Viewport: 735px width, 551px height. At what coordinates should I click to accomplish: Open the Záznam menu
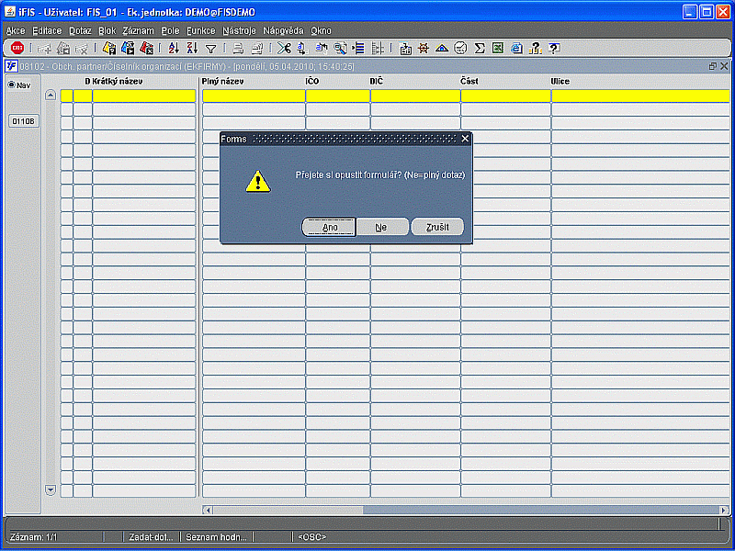[139, 31]
